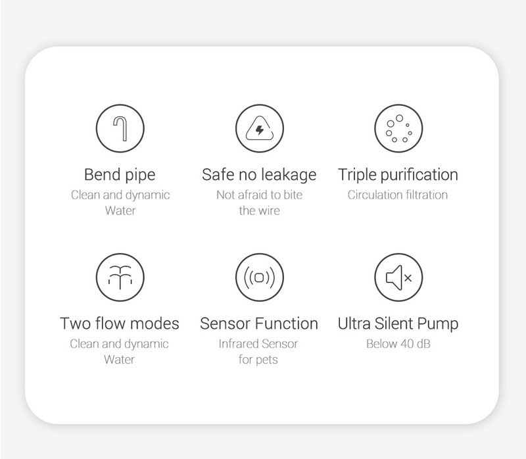526x459 pixels.
Task: Click the Triple purification heading
Action: pos(398,175)
